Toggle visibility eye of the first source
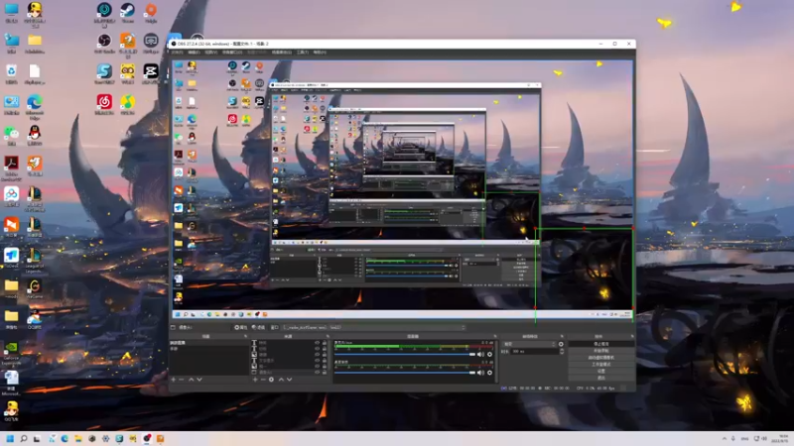The image size is (794, 446). pyautogui.click(x=317, y=342)
